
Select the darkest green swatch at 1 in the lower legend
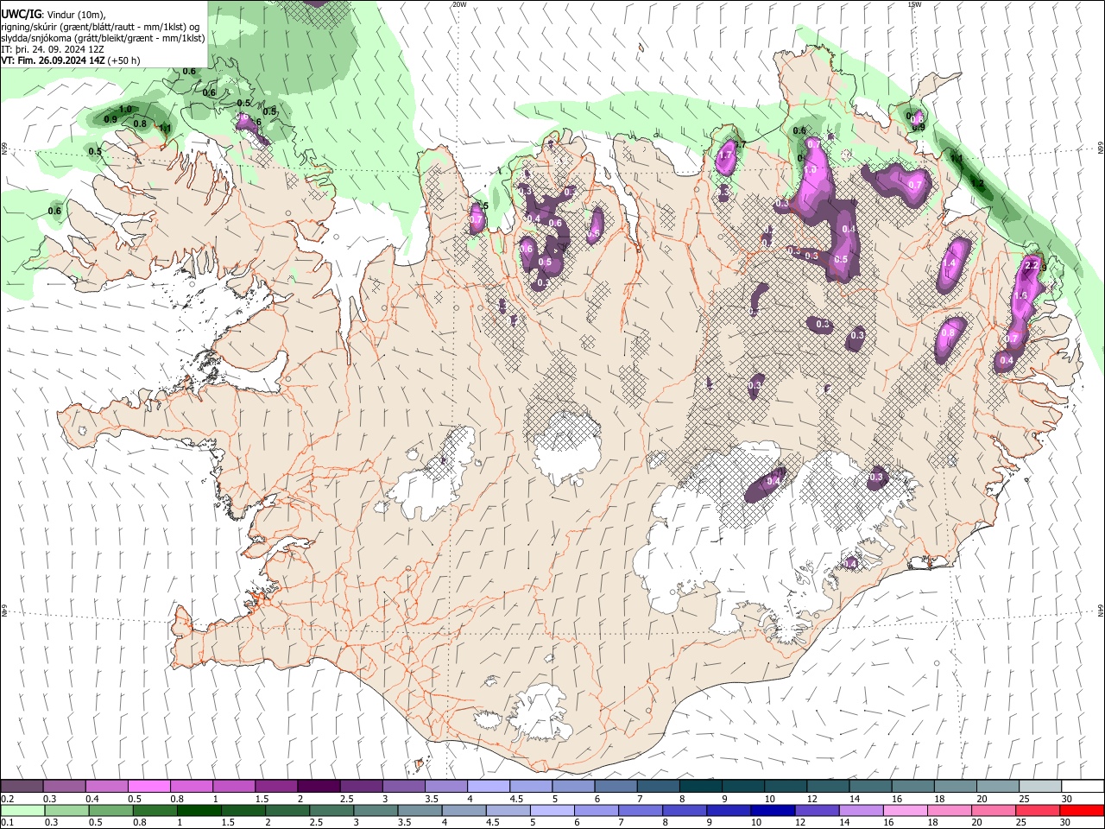click(199, 810)
